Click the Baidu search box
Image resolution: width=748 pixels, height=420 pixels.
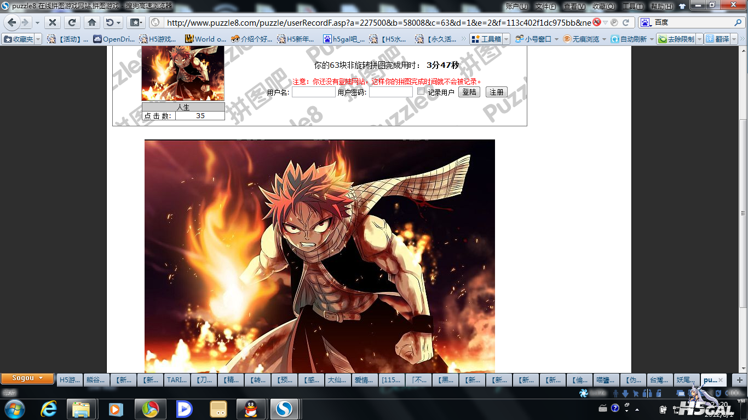point(693,22)
